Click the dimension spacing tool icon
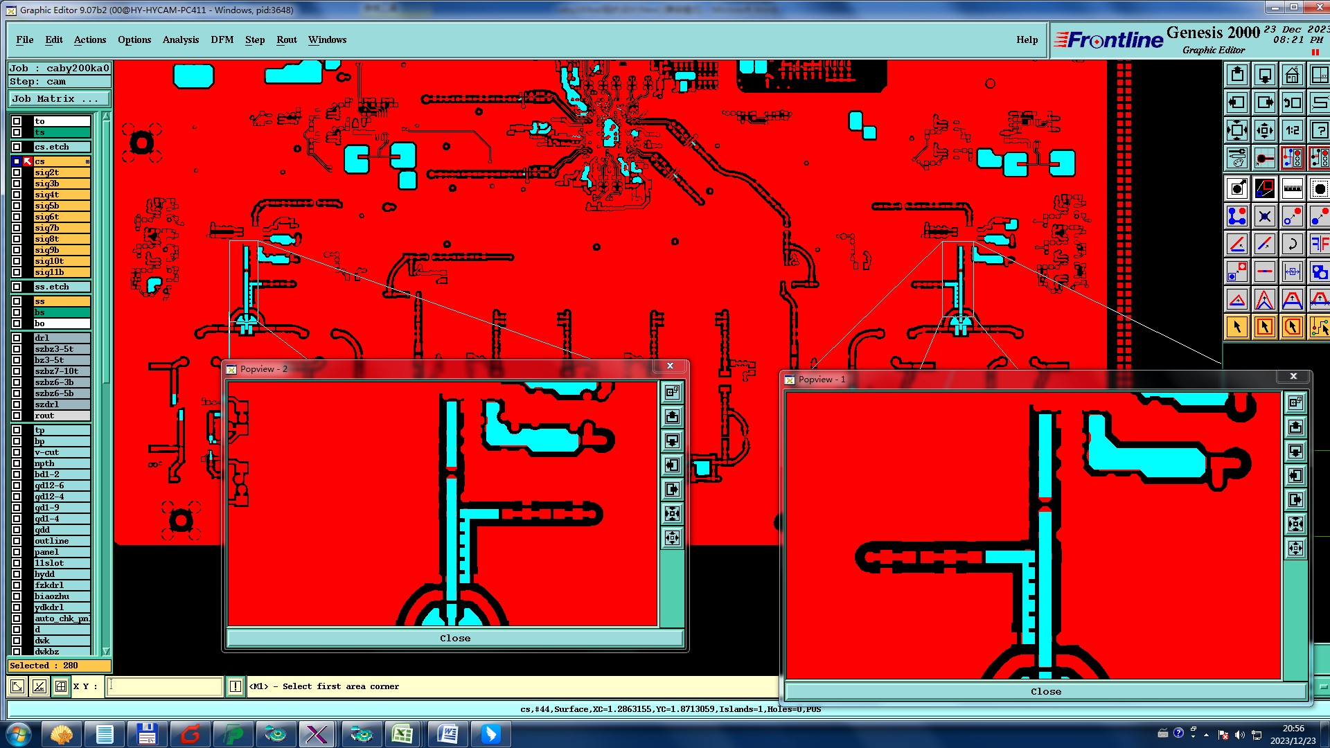 1293,271
